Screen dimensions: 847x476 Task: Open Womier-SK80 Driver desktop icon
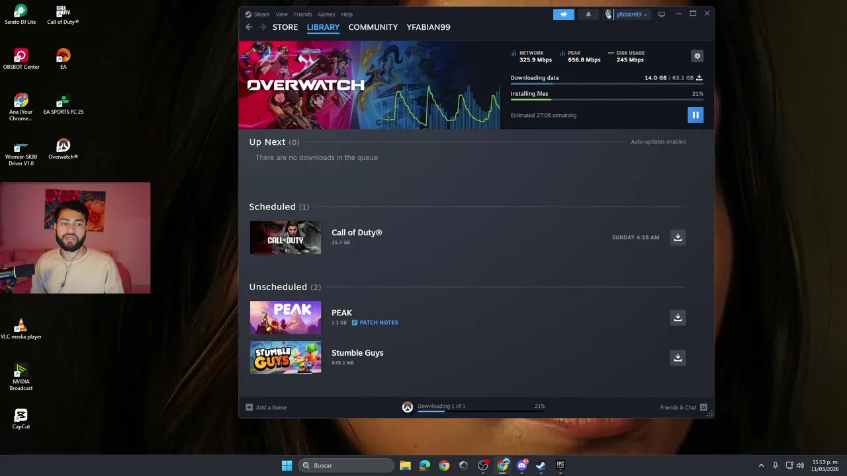pyautogui.click(x=21, y=153)
